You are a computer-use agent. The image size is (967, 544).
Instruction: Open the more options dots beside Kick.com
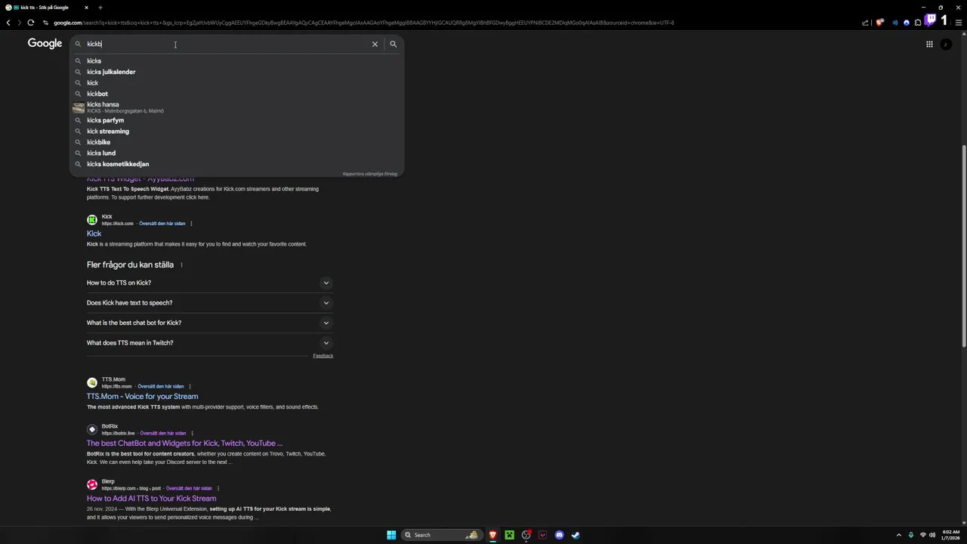point(191,224)
